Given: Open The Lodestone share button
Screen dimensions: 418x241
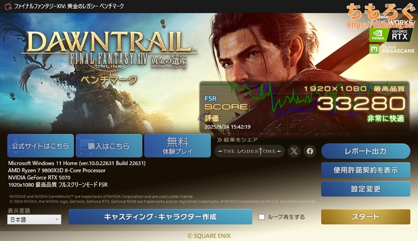Looking at the screenshot, I should pyautogui.click(x=250, y=151).
